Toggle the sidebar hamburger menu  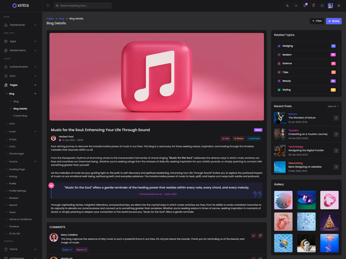(48, 6)
